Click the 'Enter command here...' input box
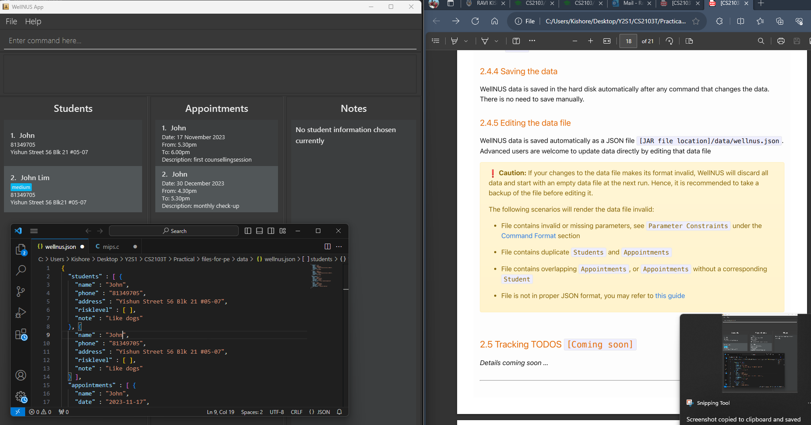The height and width of the screenshot is (425, 811). pyautogui.click(x=210, y=41)
